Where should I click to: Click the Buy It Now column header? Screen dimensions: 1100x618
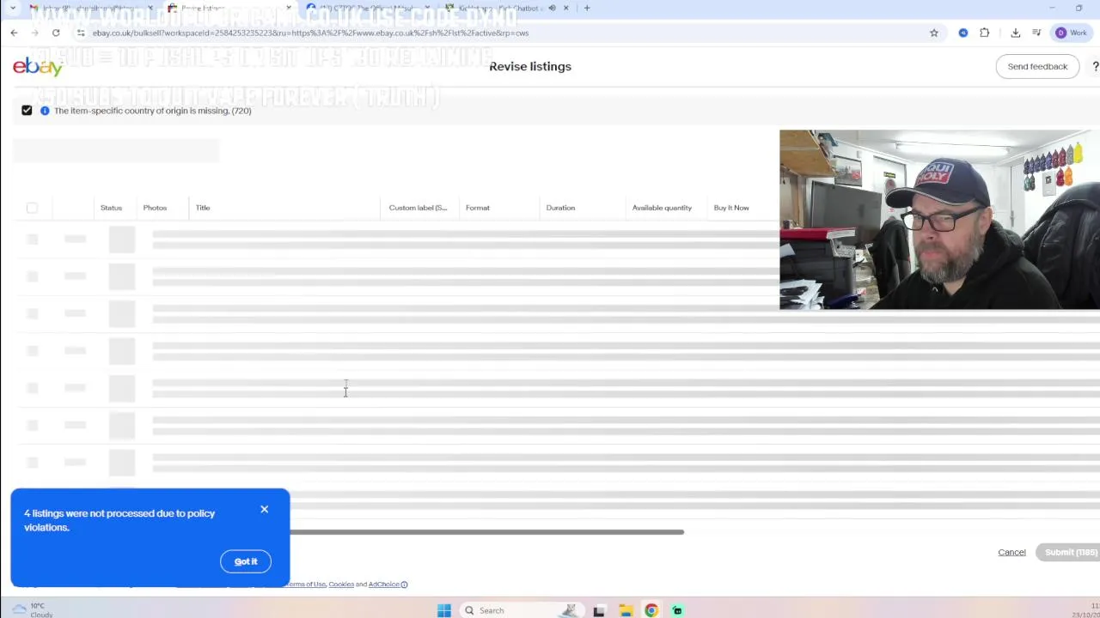731,208
